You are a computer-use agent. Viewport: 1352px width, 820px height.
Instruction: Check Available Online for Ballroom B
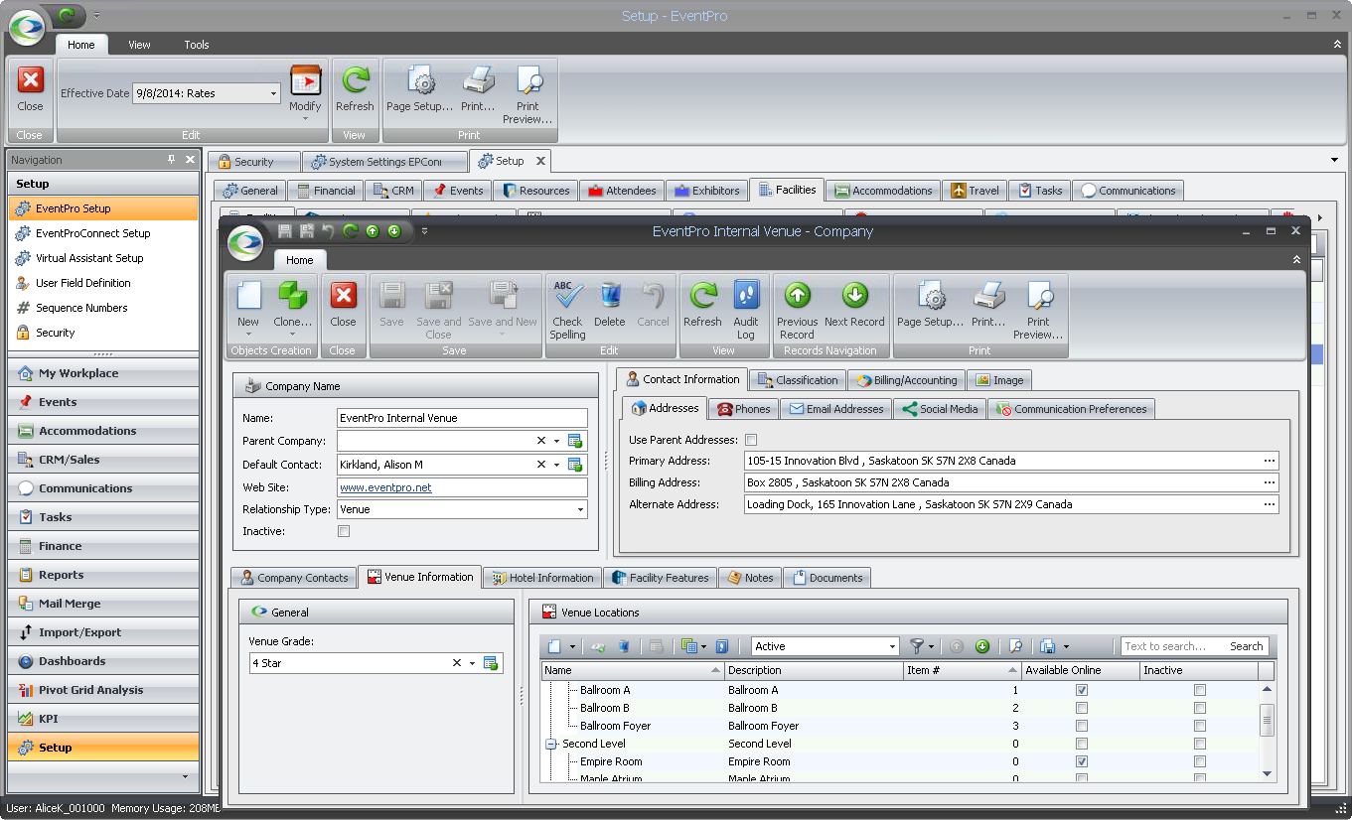pyautogui.click(x=1082, y=708)
